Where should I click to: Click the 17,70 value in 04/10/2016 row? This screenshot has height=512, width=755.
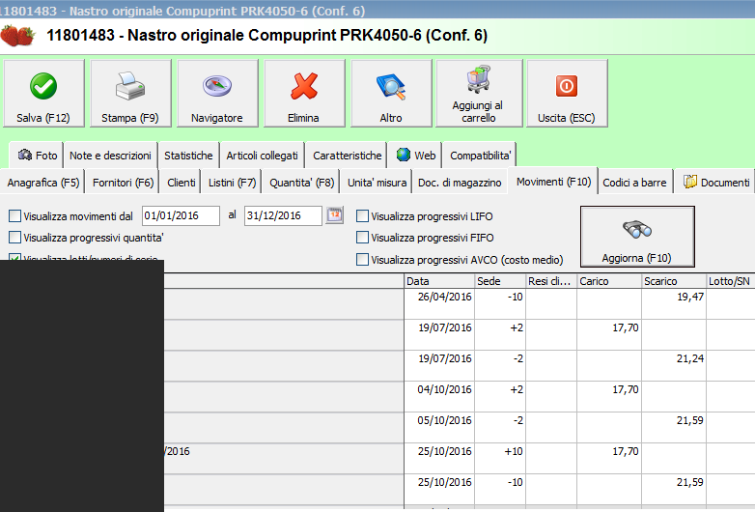(x=626, y=389)
